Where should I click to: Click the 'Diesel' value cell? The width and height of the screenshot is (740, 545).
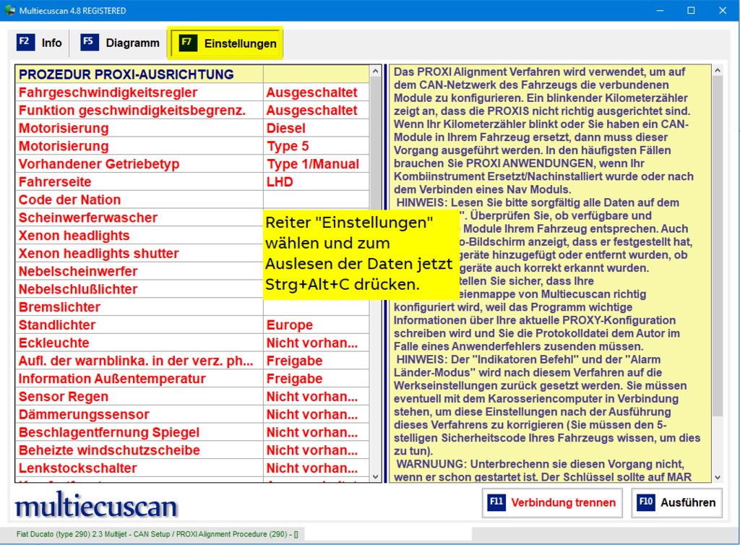coord(317,129)
